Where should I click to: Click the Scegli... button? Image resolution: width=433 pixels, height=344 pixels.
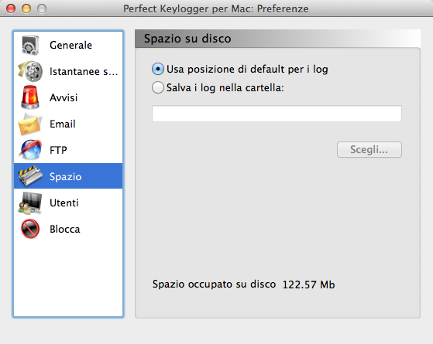[x=369, y=150]
